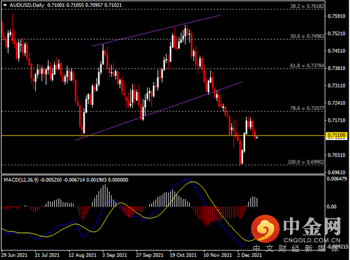Select the lower purple channel trendline

click(159, 111)
